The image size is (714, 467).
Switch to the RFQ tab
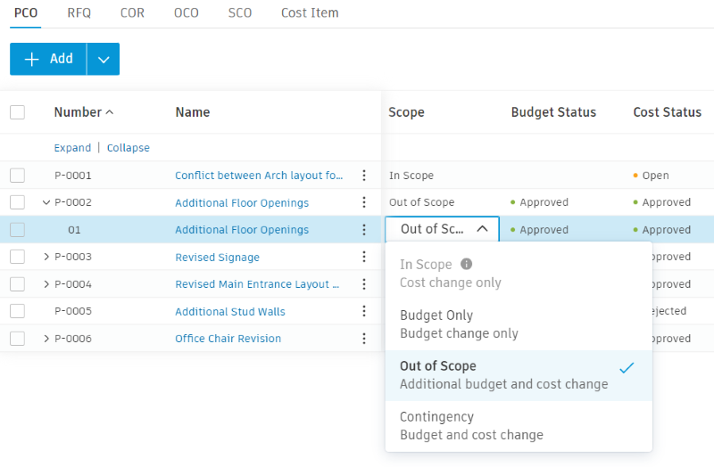click(x=79, y=13)
